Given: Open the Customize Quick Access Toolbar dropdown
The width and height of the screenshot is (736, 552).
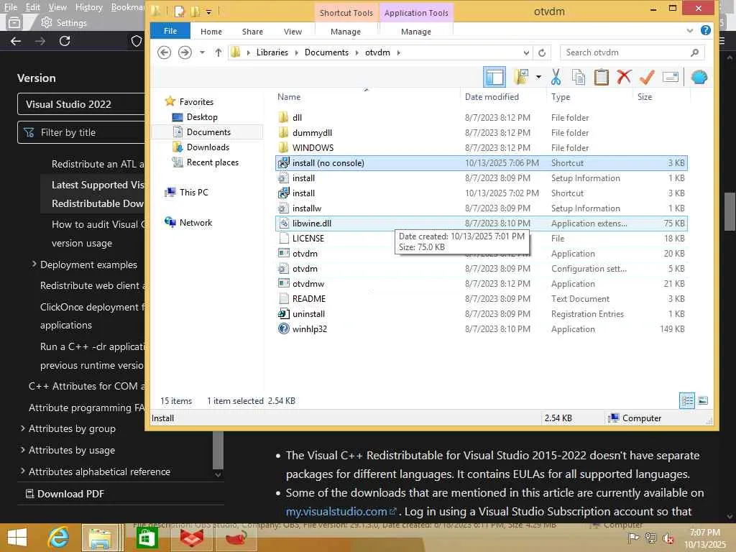Looking at the screenshot, I should 209,11.
